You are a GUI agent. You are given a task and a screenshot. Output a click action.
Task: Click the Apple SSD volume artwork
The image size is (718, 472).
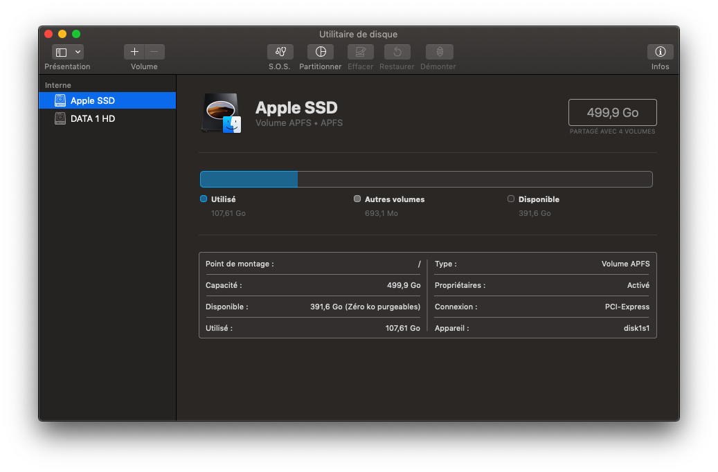pos(222,114)
